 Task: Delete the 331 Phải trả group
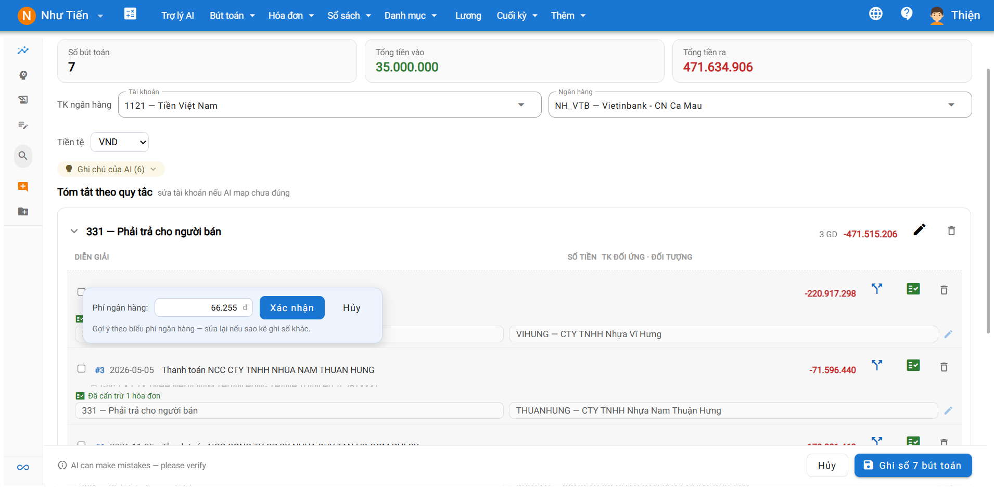(x=951, y=230)
